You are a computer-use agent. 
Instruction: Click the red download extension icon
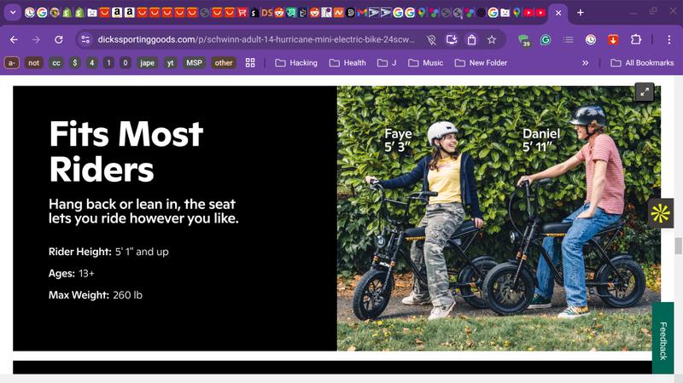pyautogui.click(x=613, y=39)
